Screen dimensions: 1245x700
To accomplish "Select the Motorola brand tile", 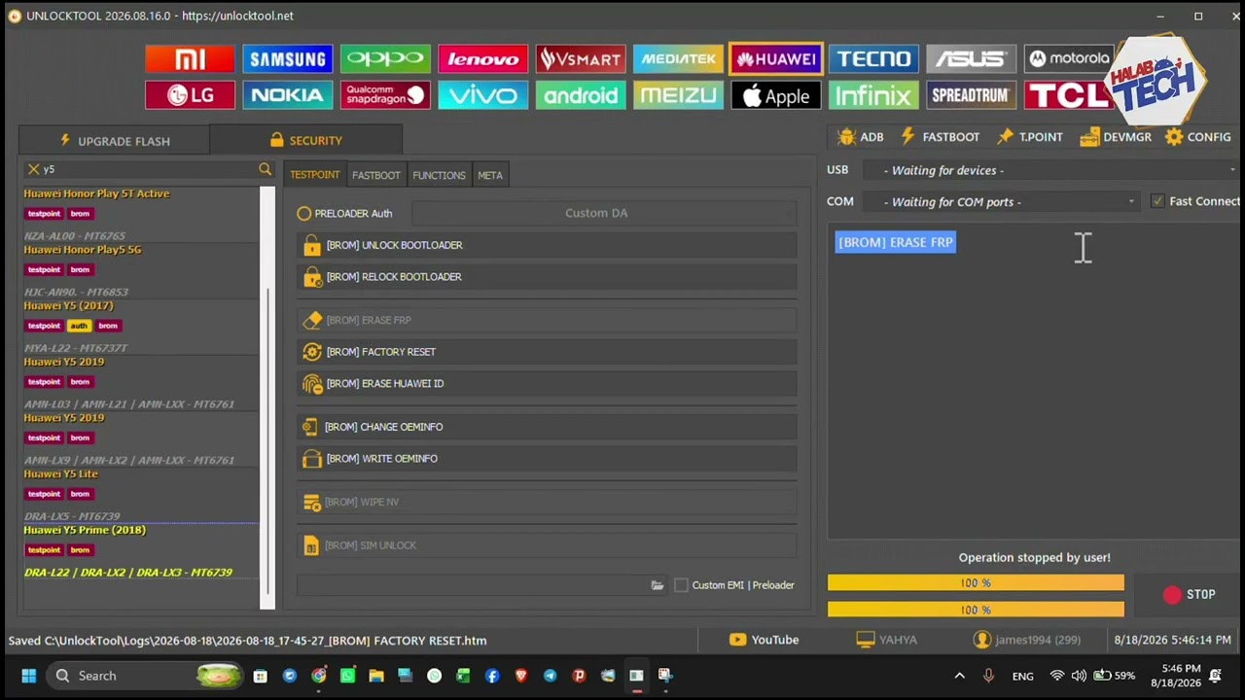I will [1069, 58].
